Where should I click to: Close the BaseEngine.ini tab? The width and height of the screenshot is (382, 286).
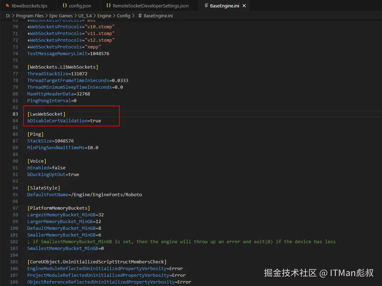(x=244, y=6)
